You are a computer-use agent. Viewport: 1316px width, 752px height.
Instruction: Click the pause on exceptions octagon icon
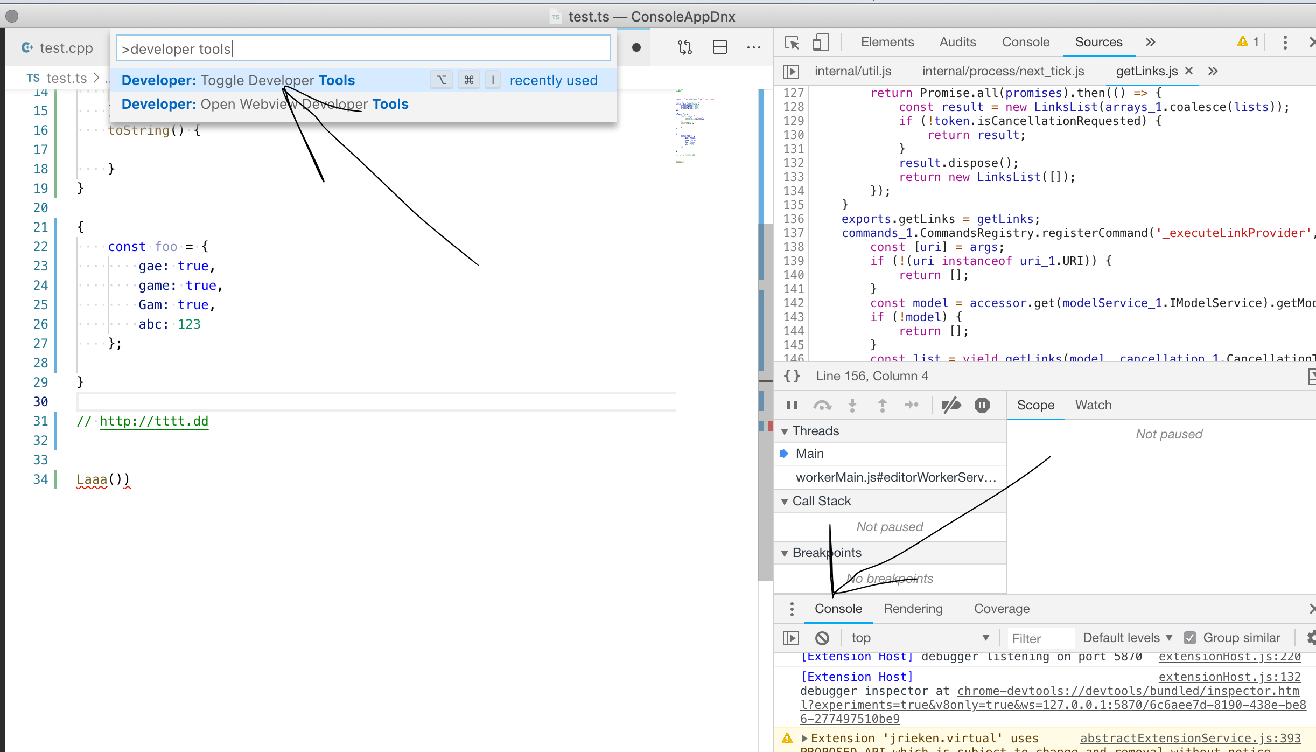982,405
